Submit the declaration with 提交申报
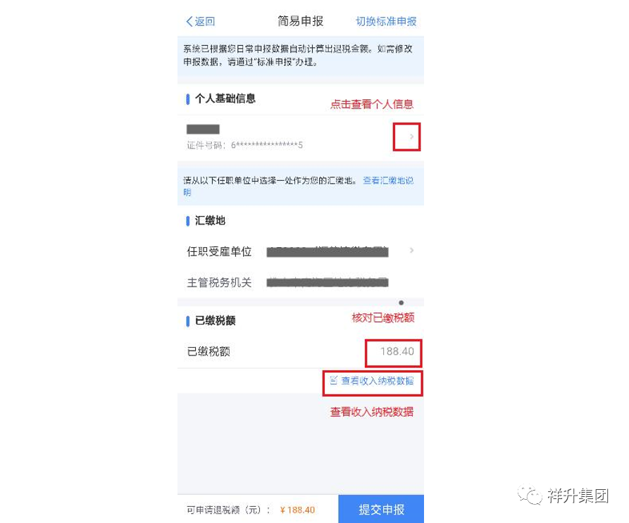The image size is (629, 523). (381, 509)
